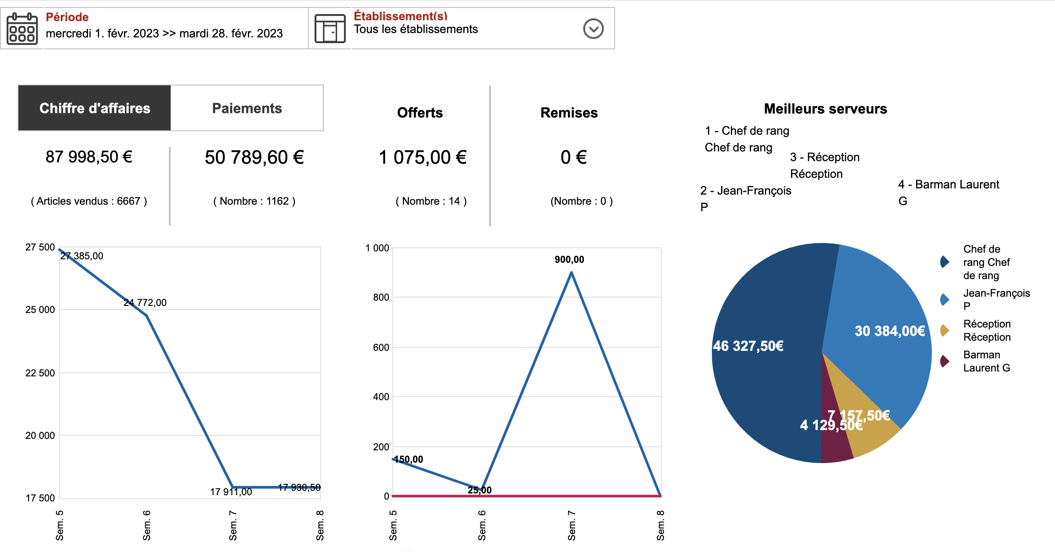Click the 900,00 peak data point

pyautogui.click(x=571, y=272)
